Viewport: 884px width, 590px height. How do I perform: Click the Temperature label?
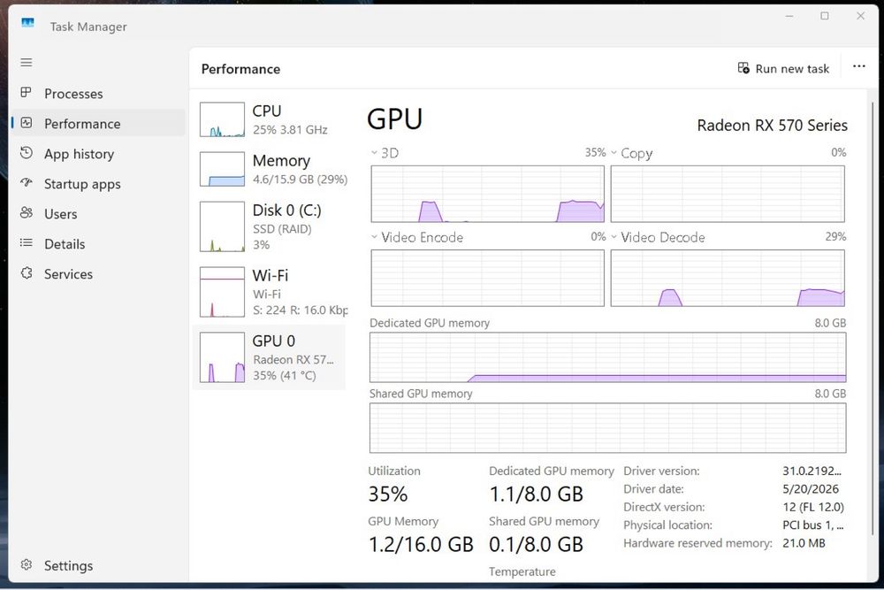click(x=522, y=572)
